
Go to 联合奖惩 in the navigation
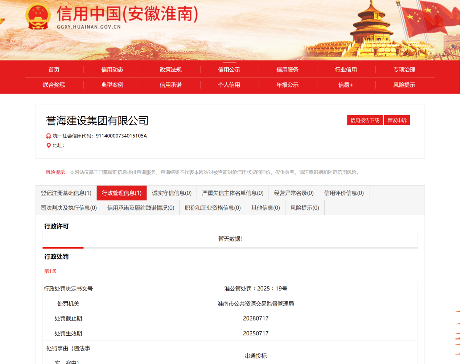tap(54, 85)
